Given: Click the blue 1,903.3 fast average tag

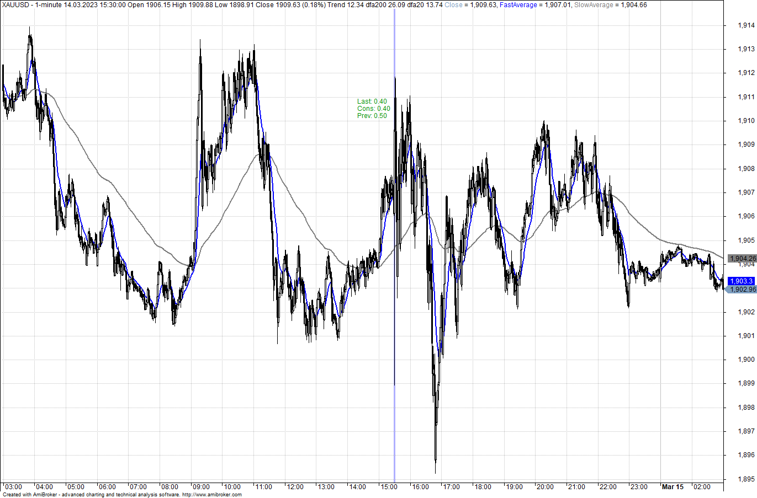Looking at the screenshot, I should tap(741, 281).
